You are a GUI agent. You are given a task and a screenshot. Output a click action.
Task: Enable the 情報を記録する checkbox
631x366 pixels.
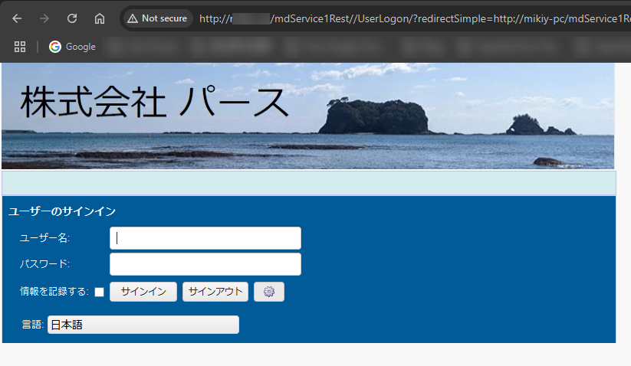[99, 292]
